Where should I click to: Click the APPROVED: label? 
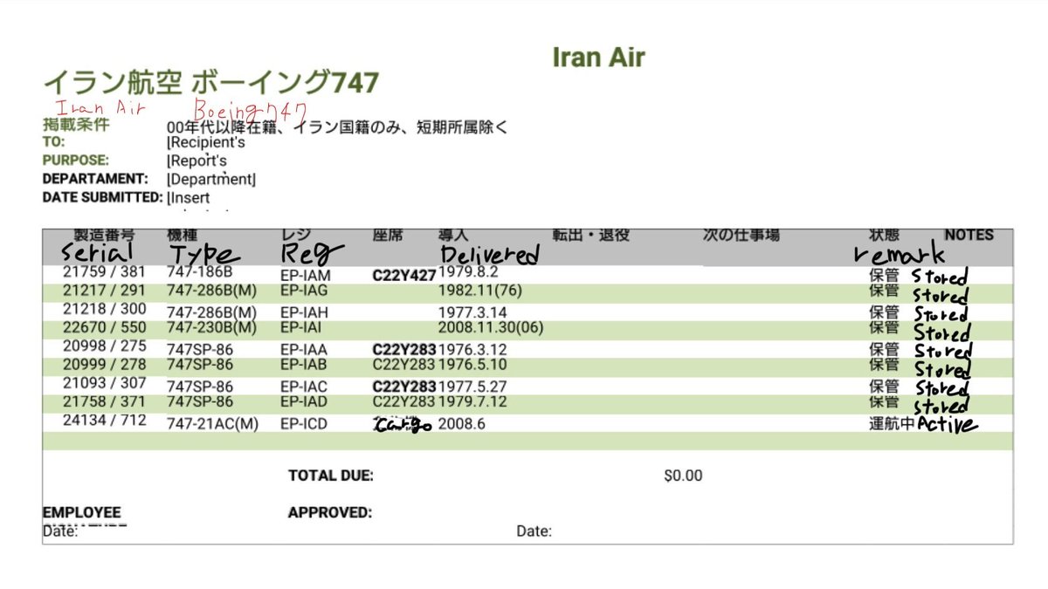point(330,512)
